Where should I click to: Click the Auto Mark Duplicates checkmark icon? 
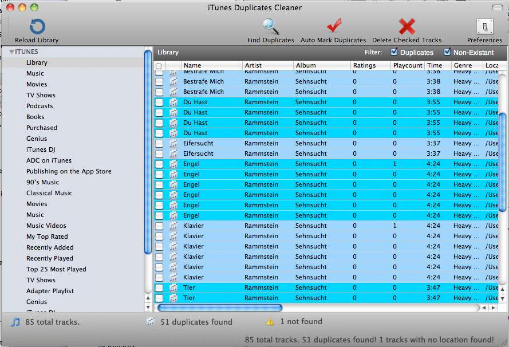point(334,26)
